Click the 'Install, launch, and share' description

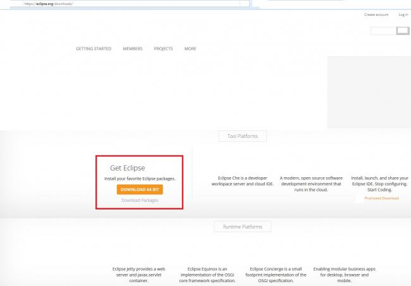379,184
